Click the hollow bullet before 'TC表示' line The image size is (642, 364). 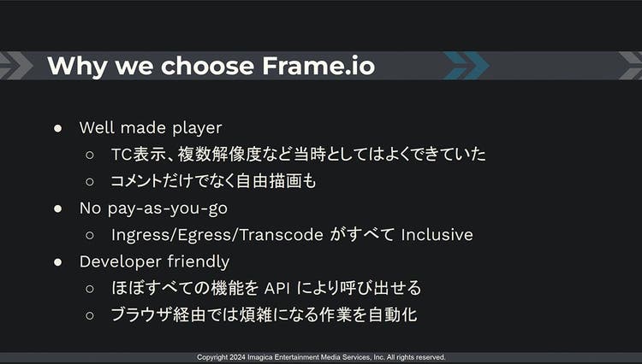(90, 155)
